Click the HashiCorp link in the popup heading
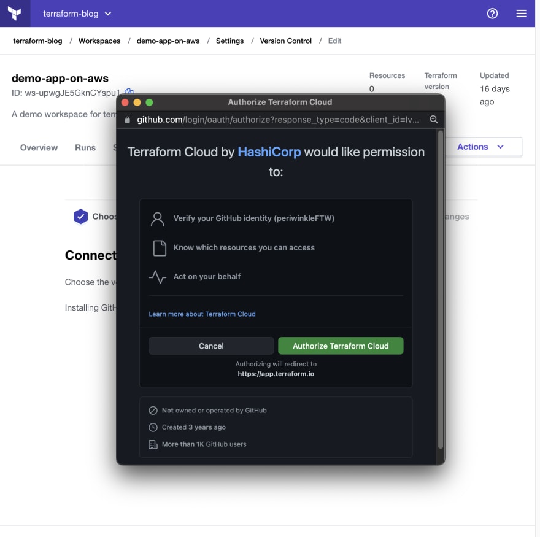 (269, 152)
